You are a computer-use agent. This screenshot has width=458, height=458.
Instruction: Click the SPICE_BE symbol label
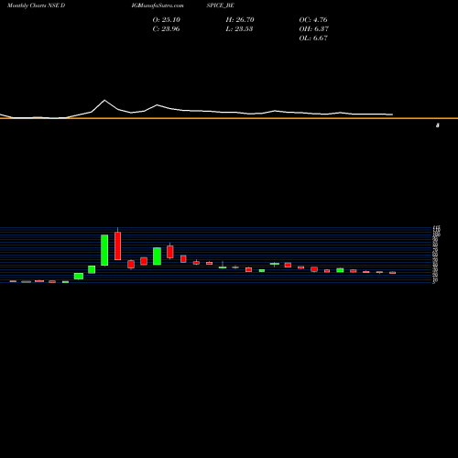[x=220, y=5]
